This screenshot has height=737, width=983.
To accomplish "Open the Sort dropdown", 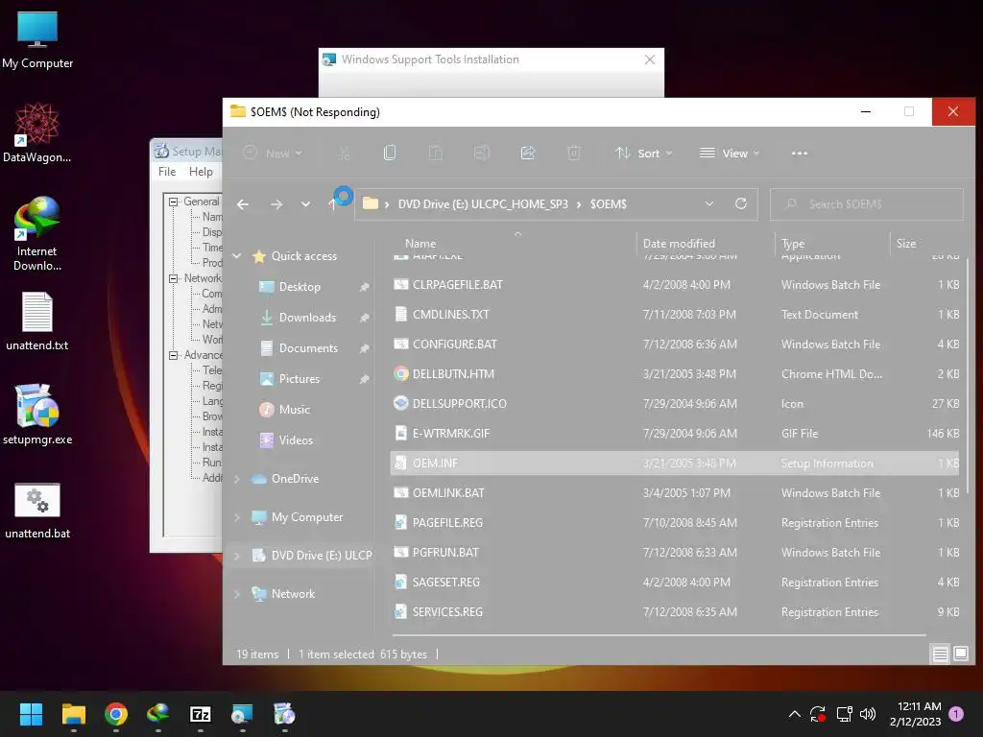I will point(644,153).
